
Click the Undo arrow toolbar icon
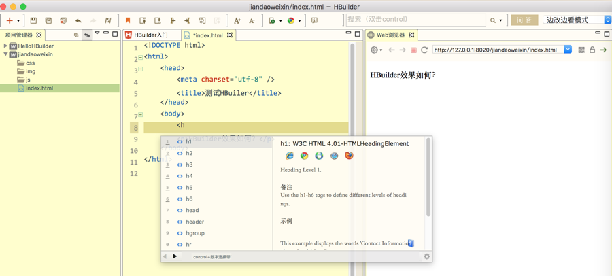click(x=78, y=20)
